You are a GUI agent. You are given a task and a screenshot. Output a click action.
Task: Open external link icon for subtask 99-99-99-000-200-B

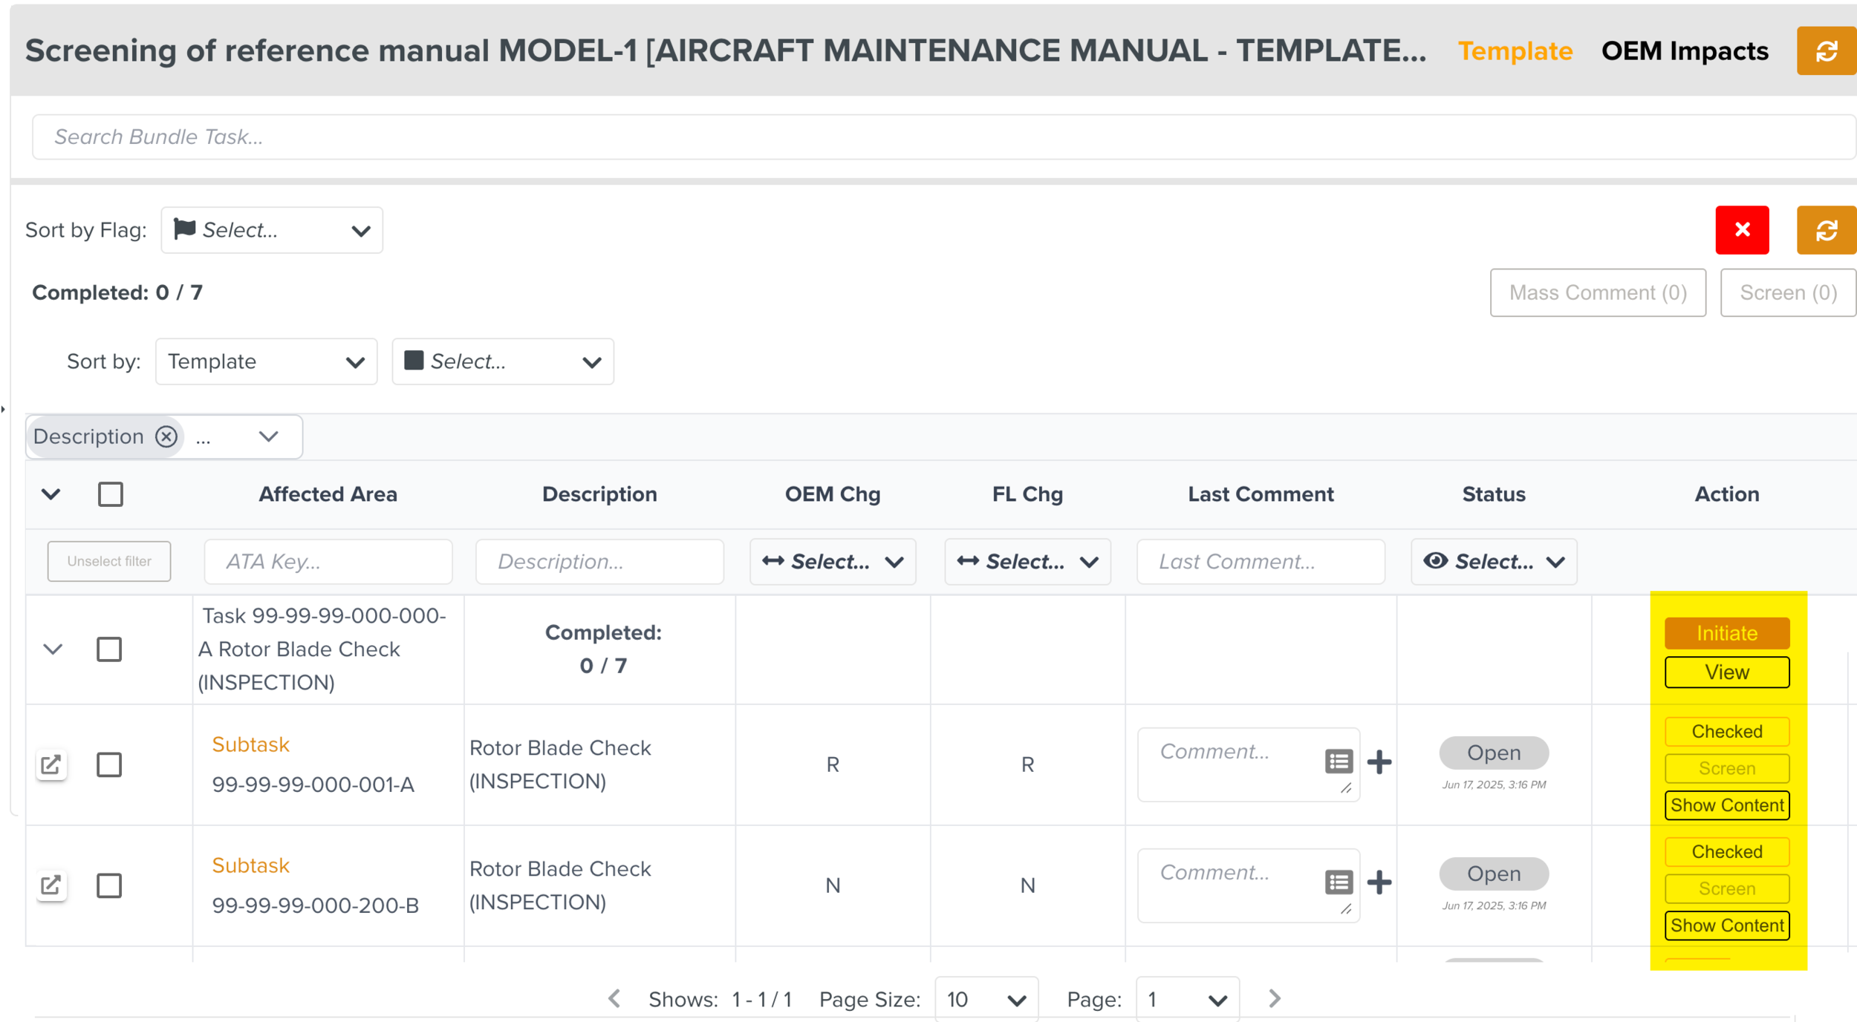(x=51, y=885)
